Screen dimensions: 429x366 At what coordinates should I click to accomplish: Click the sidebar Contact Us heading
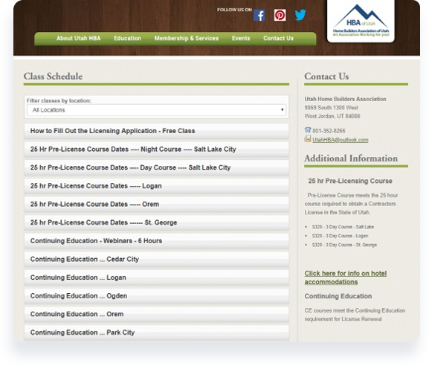pos(326,77)
